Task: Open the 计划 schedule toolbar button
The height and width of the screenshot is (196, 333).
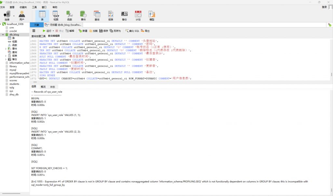Action: (138, 16)
